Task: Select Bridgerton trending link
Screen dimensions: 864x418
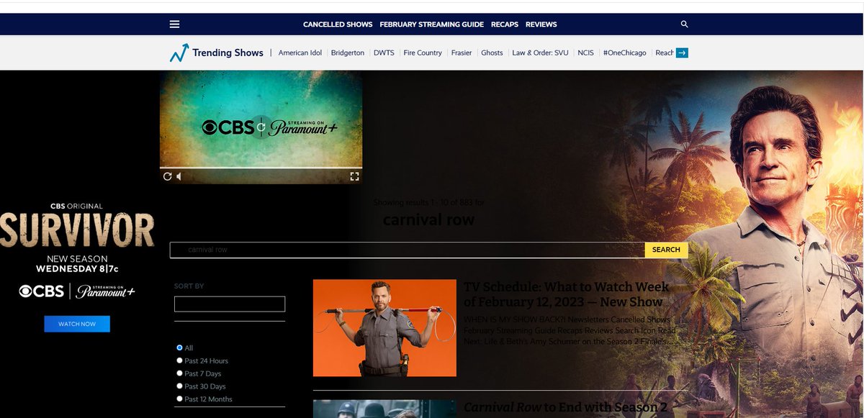Action: pos(348,53)
